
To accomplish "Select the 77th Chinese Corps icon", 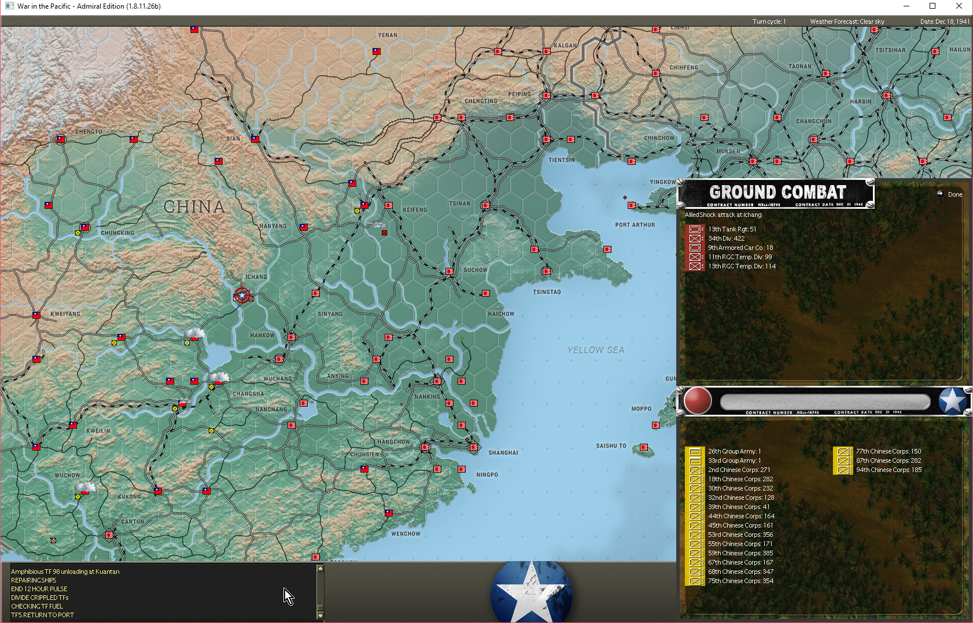I will point(843,451).
